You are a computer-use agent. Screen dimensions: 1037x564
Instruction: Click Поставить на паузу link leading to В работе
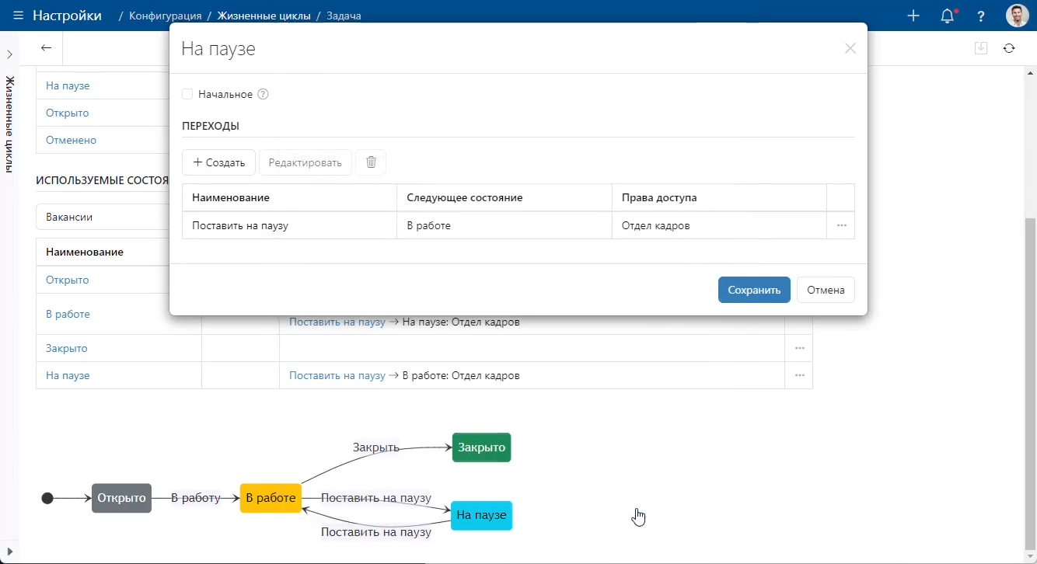coord(337,375)
